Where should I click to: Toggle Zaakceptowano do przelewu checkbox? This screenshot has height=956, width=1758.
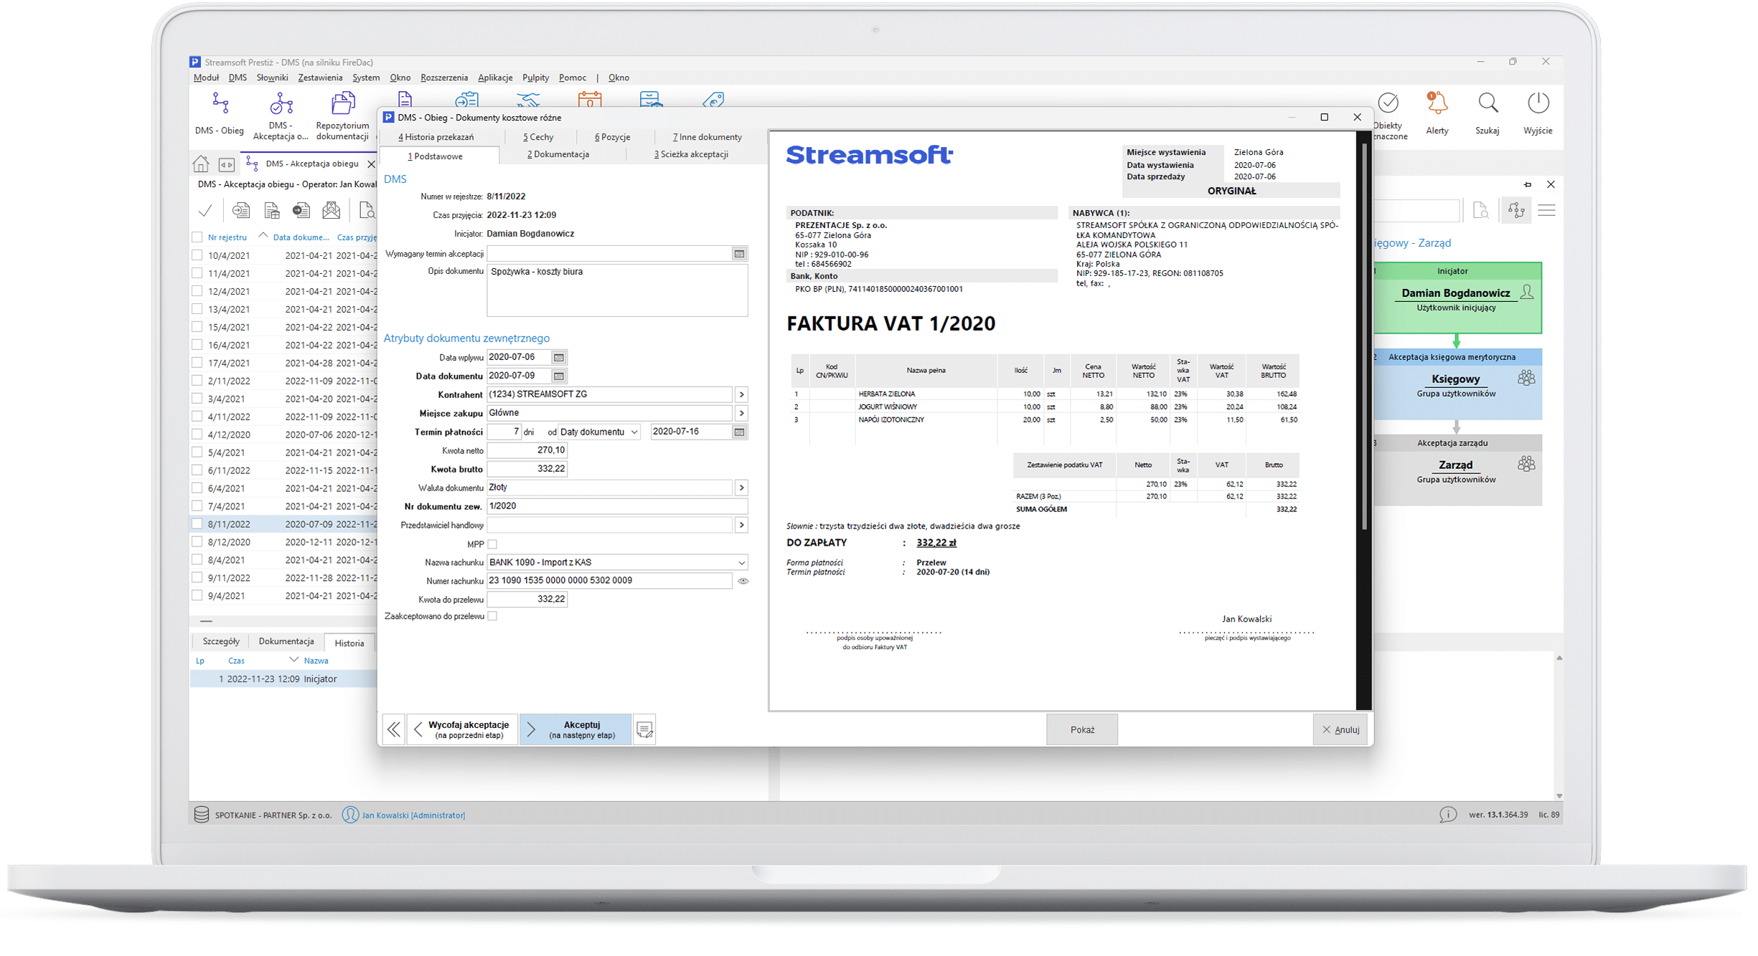coord(492,616)
